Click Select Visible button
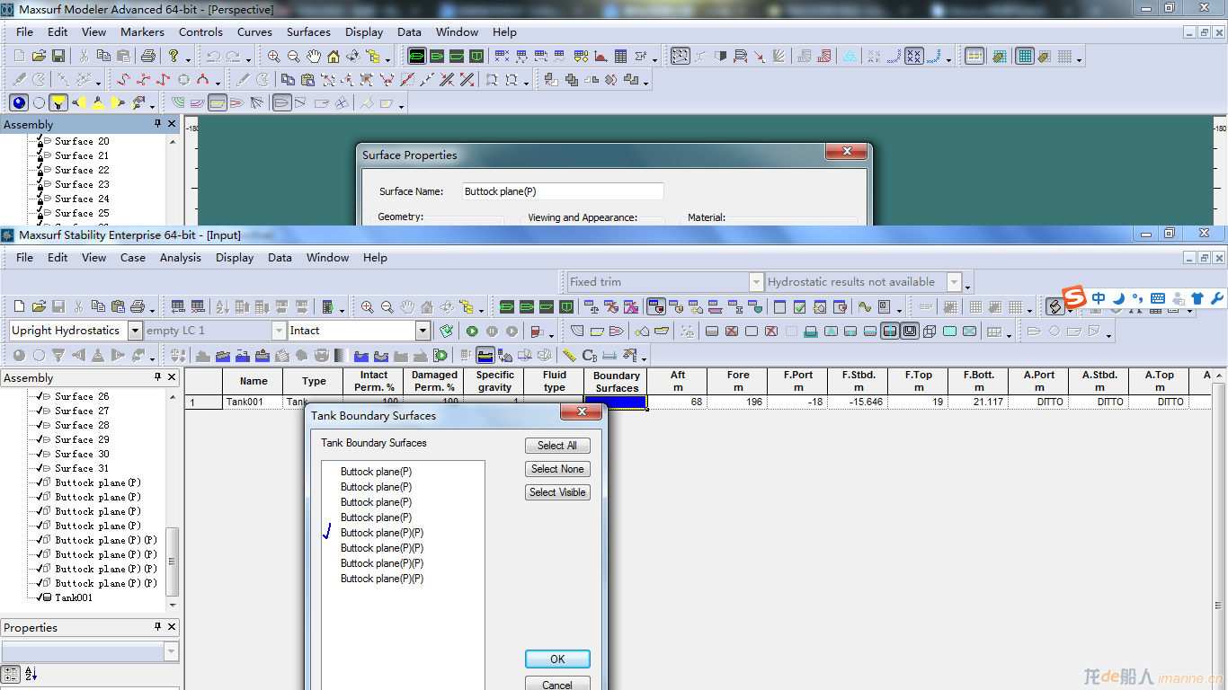1228x690 pixels. pyautogui.click(x=557, y=492)
